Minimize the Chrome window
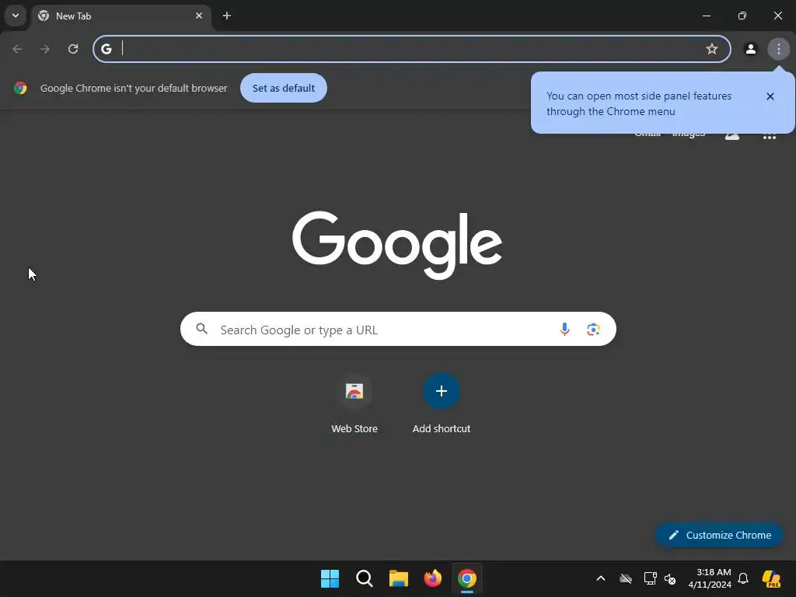Screen dimensions: 796x597 [x=706, y=16]
